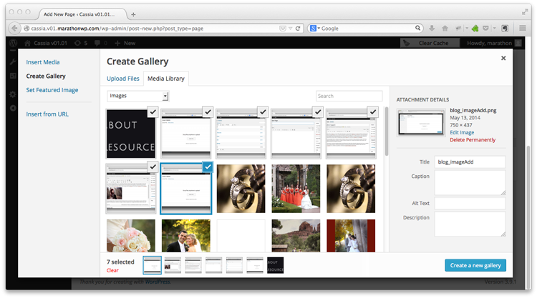Open the Images filter dropdown

[137, 96]
